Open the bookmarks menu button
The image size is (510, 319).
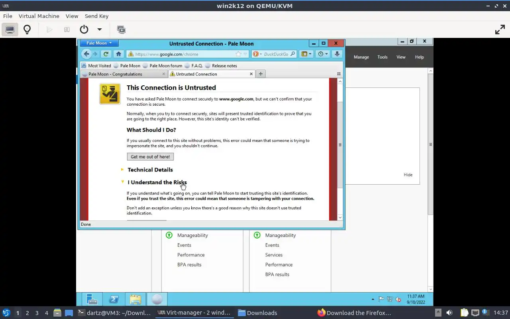pos(306,54)
